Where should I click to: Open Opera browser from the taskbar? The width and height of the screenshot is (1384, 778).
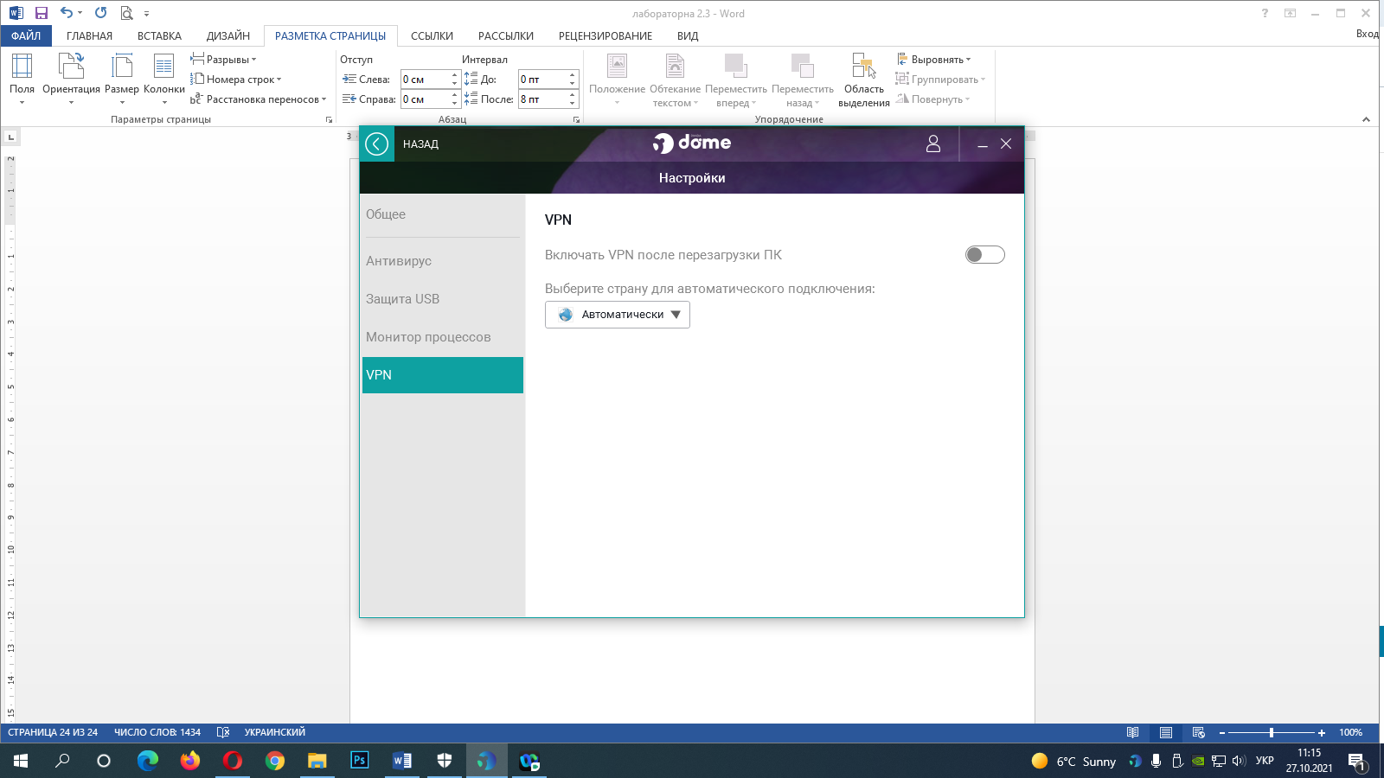[233, 761]
